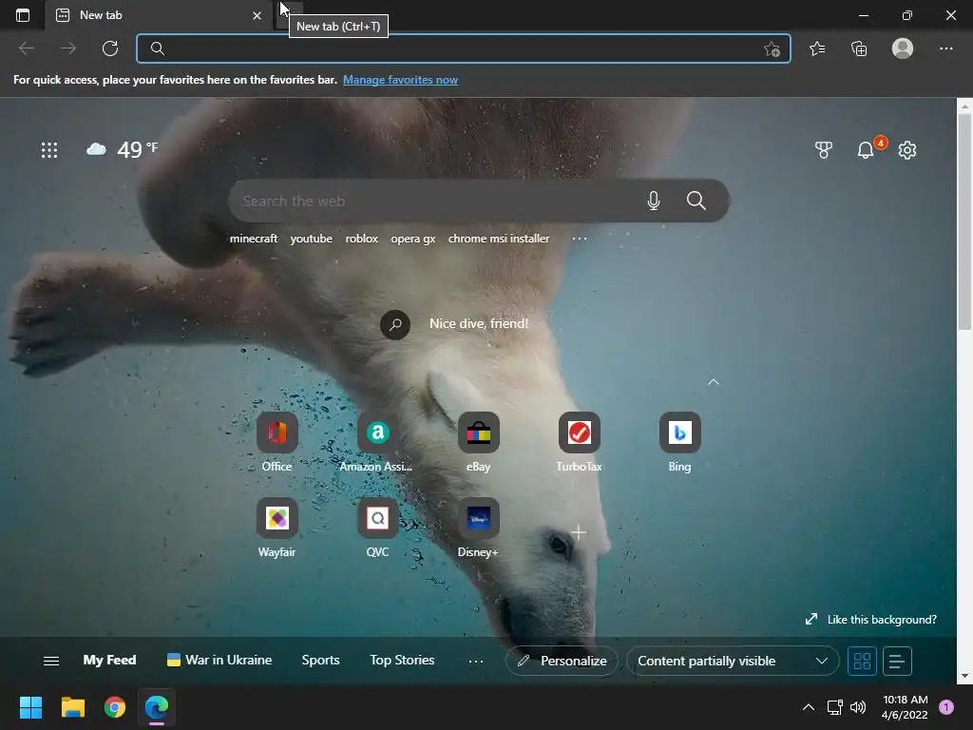Screen dimensions: 973x730
Task: Follow the Manage favorites now link
Action: tap(400, 80)
